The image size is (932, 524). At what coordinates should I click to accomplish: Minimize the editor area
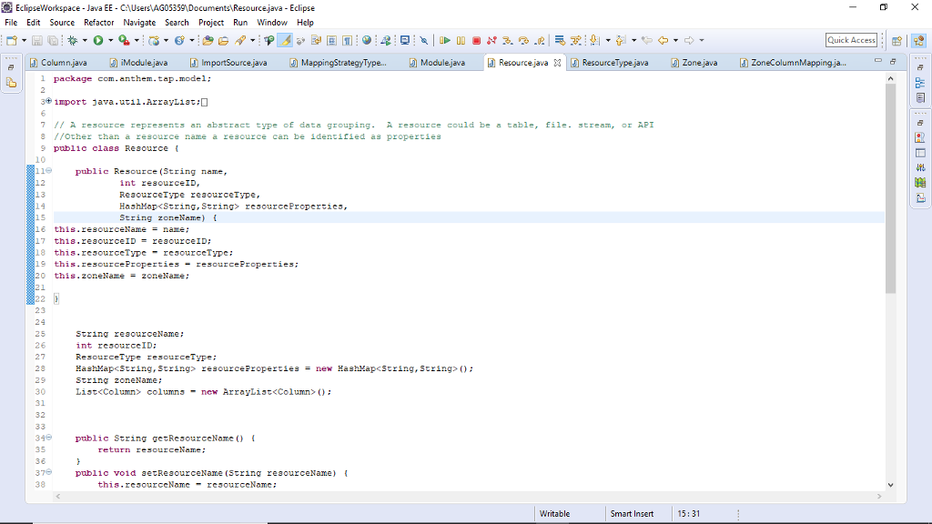pyautogui.click(x=878, y=61)
